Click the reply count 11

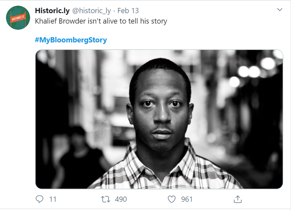pos(53,199)
